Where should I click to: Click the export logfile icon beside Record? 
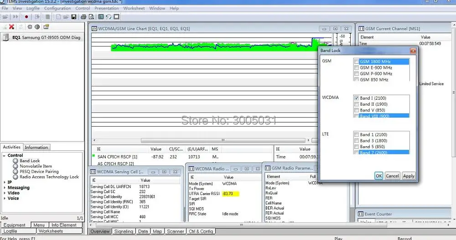click(x=37, y=17)
